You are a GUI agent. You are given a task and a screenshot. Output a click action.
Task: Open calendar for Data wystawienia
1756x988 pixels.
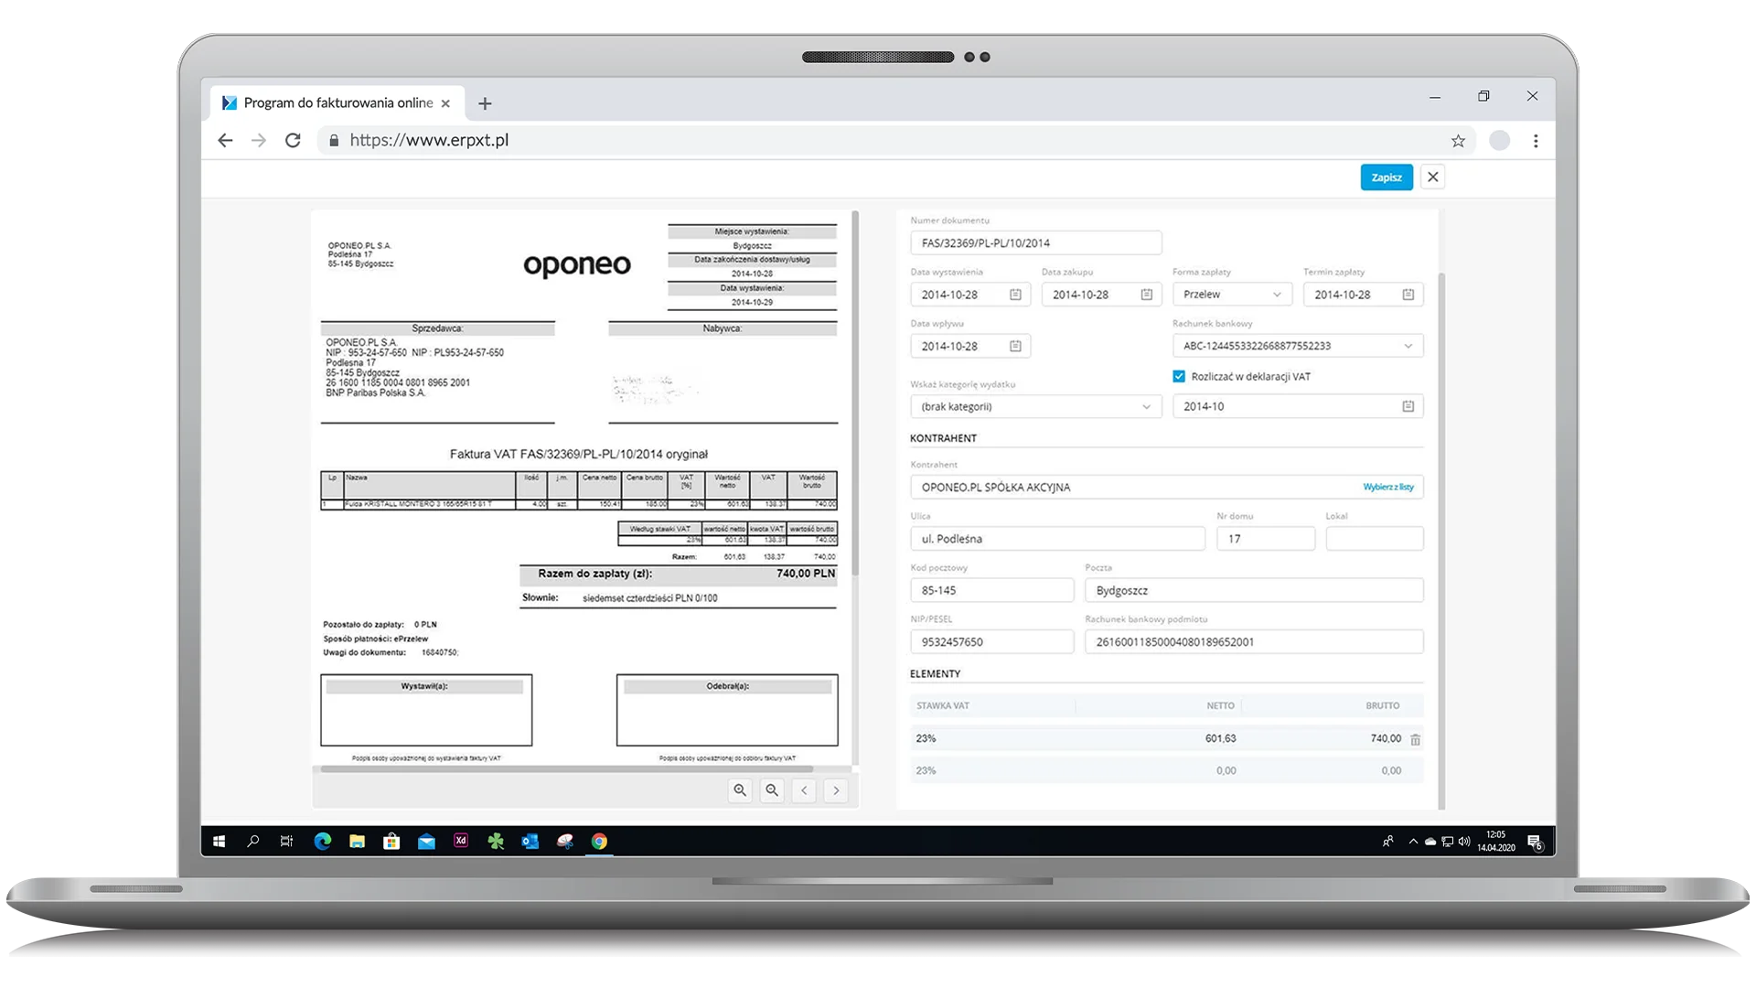[x=1015, y=295]
